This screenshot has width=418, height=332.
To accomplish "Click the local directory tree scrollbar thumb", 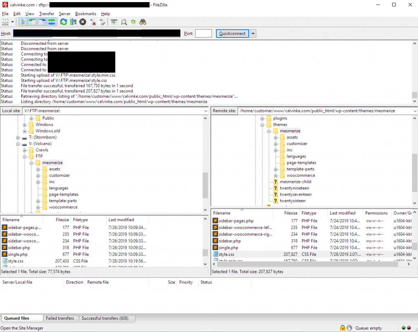I will coord(205,185).
